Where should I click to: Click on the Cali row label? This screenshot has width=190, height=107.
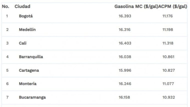(x=23, y=43)
